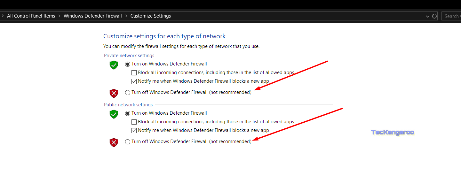Navigate to Windows Defender Firewall breadcrumb
This screenshot has height=183, width=461.
pos(92,16)
